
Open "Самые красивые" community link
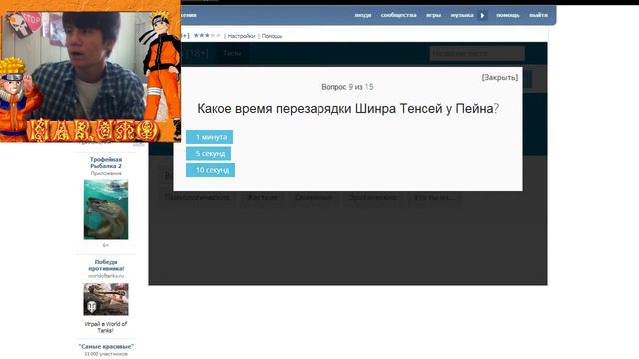pyautogui.click(x=106, y=346)
